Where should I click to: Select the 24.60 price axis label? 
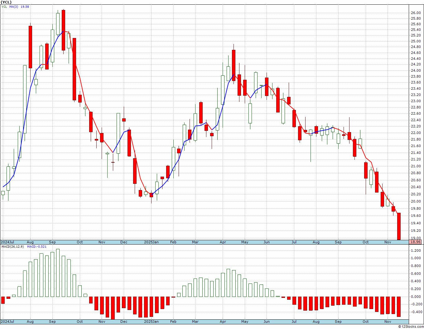(x=416, y=53)
